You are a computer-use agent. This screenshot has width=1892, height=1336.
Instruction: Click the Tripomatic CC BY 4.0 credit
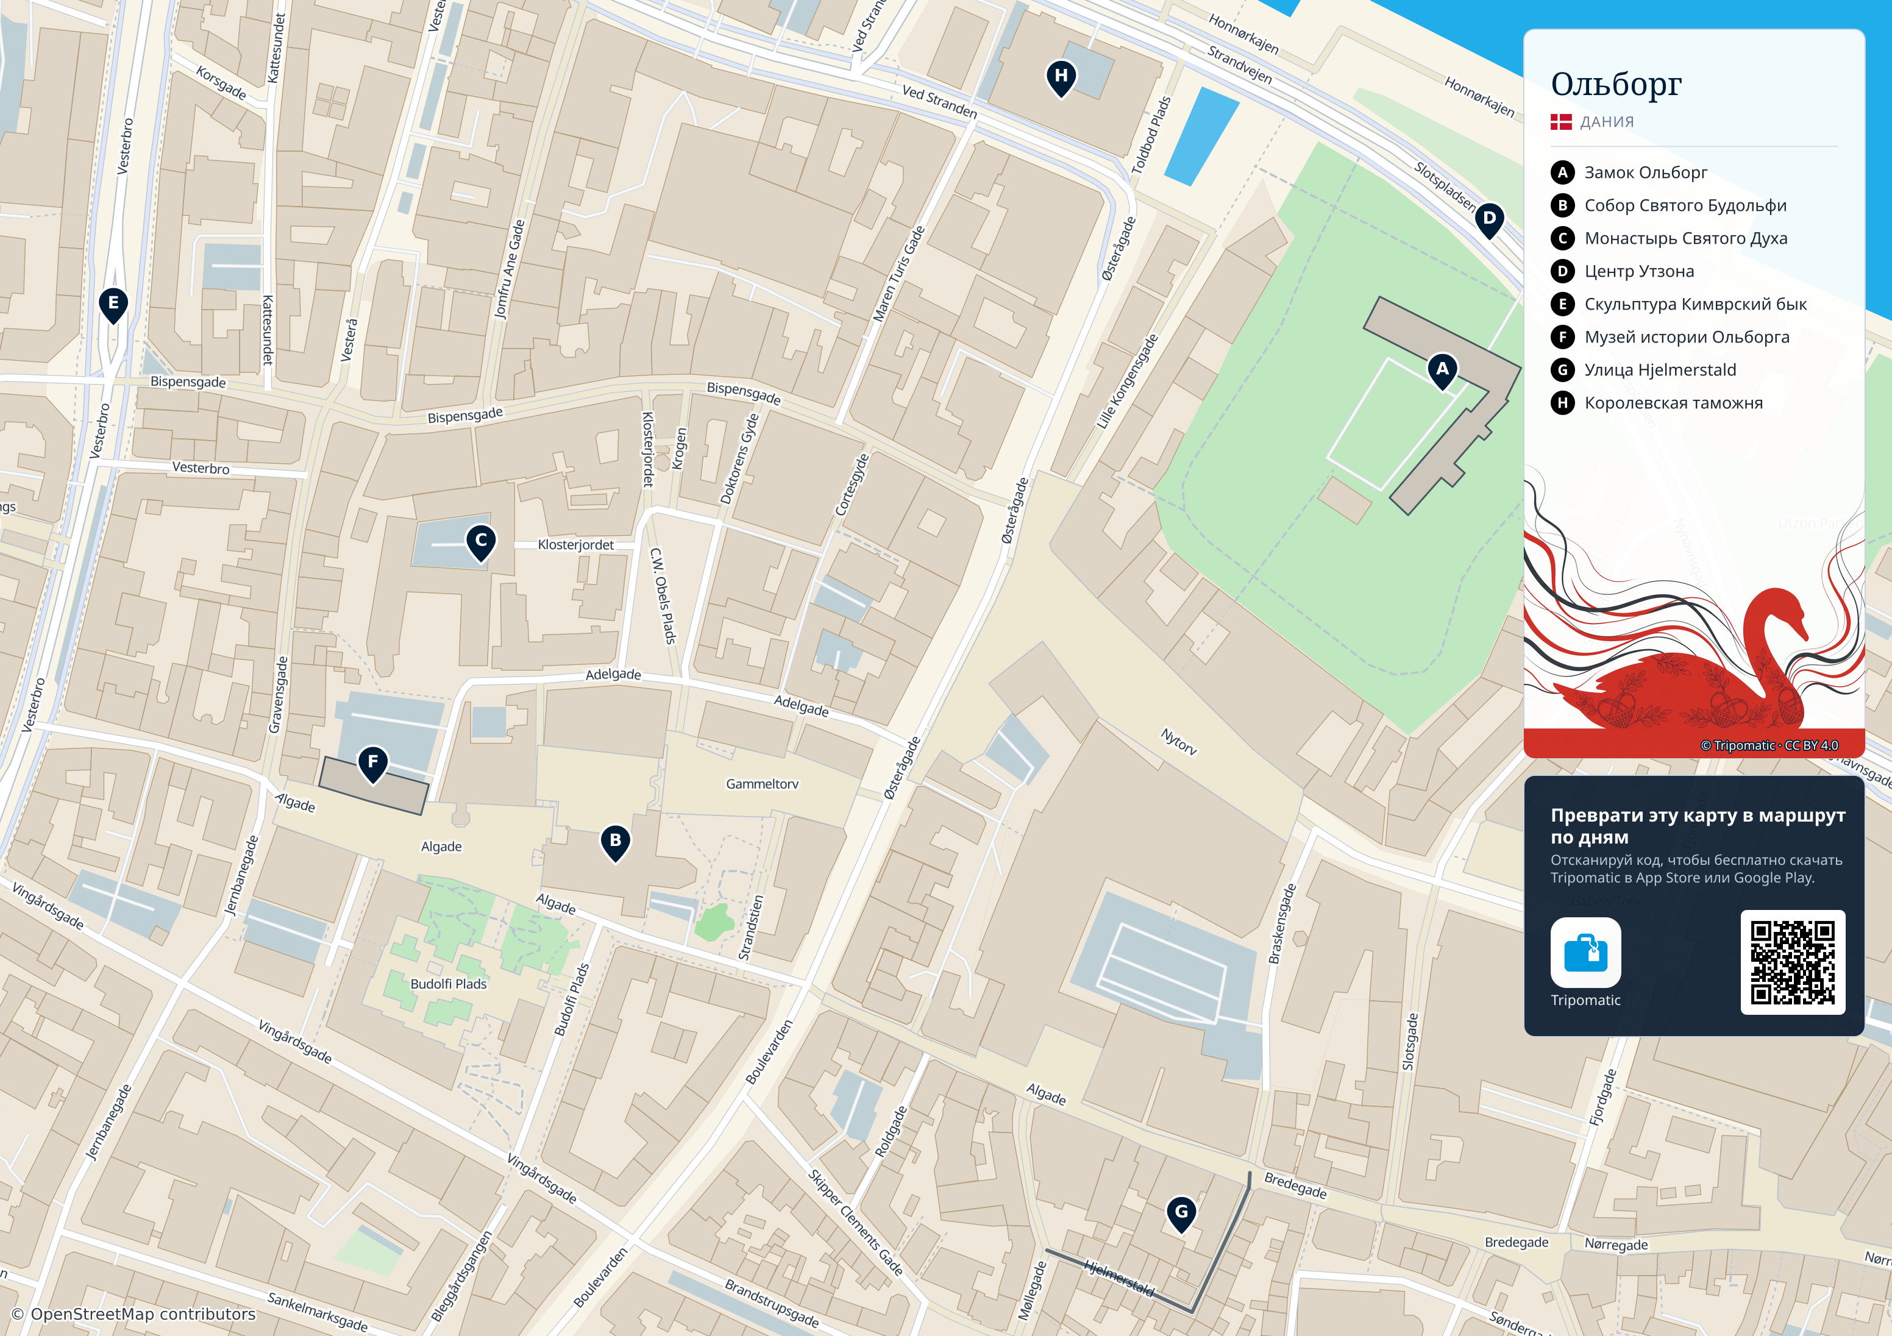click(1769, 745)
